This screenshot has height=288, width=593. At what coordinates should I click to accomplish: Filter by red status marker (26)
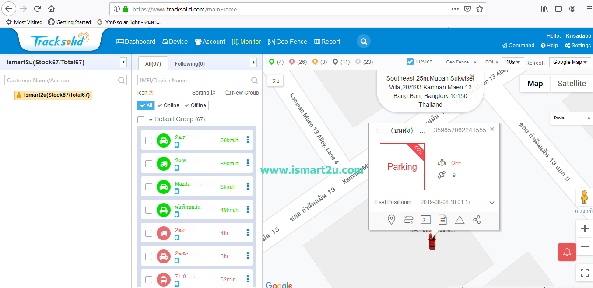292,62
